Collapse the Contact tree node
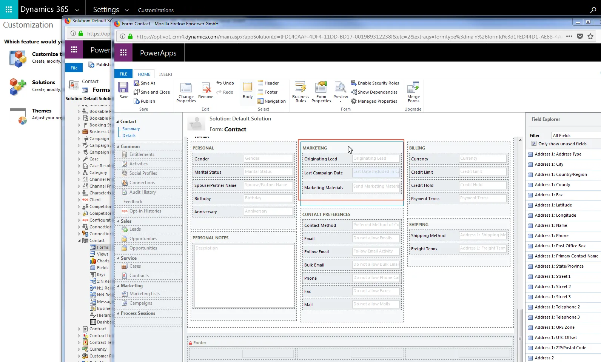The height and width of the screenshot is (362, 601). click(x=79, y=240)
